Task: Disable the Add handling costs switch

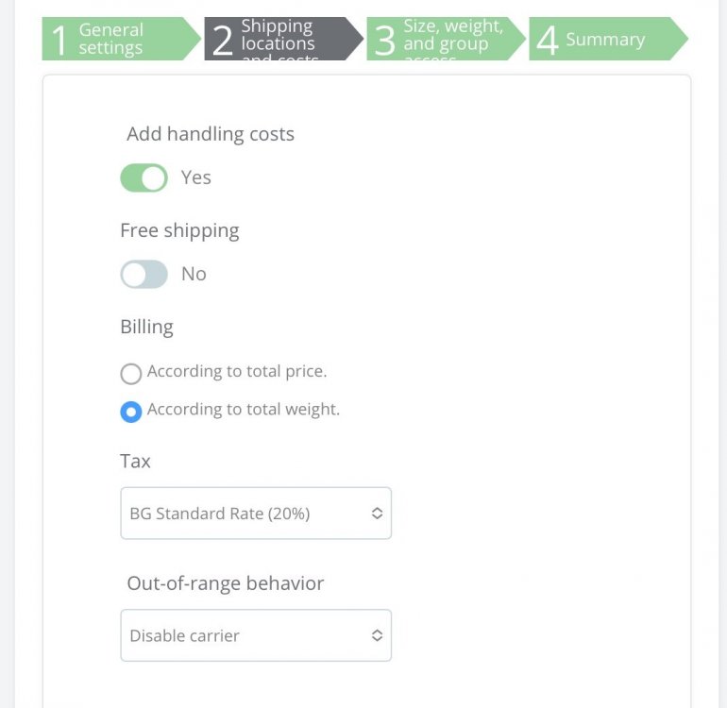Action: click(144, 177)
